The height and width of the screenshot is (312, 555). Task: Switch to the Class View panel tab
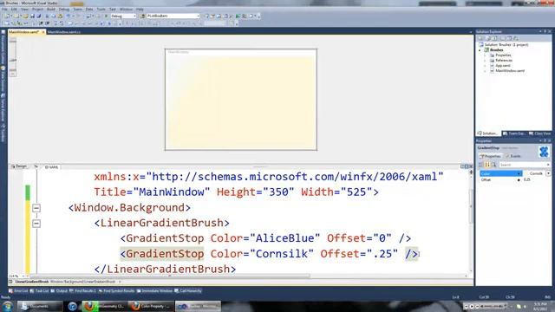[x=540, y=133]
